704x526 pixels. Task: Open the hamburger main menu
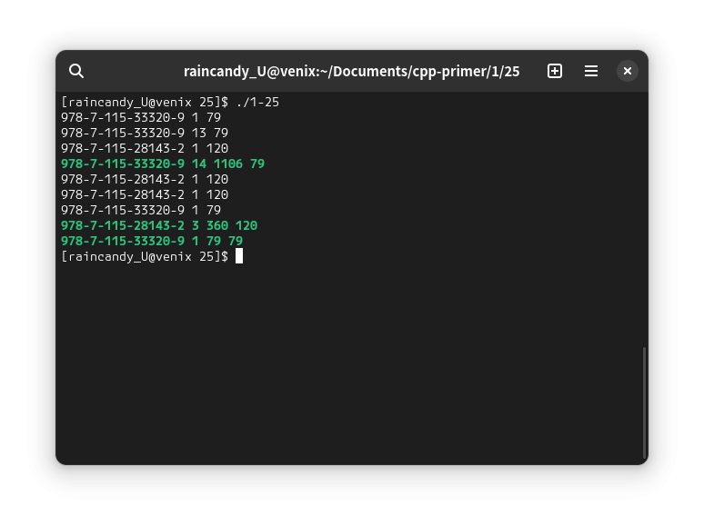click(591, 71)
